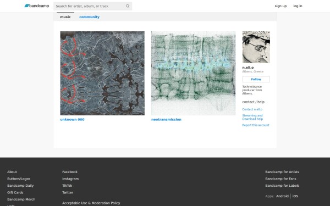Open Bandcamp Daily in the footer
The width and height of the screenshot is (330, 206).
[x=20, y=186]
